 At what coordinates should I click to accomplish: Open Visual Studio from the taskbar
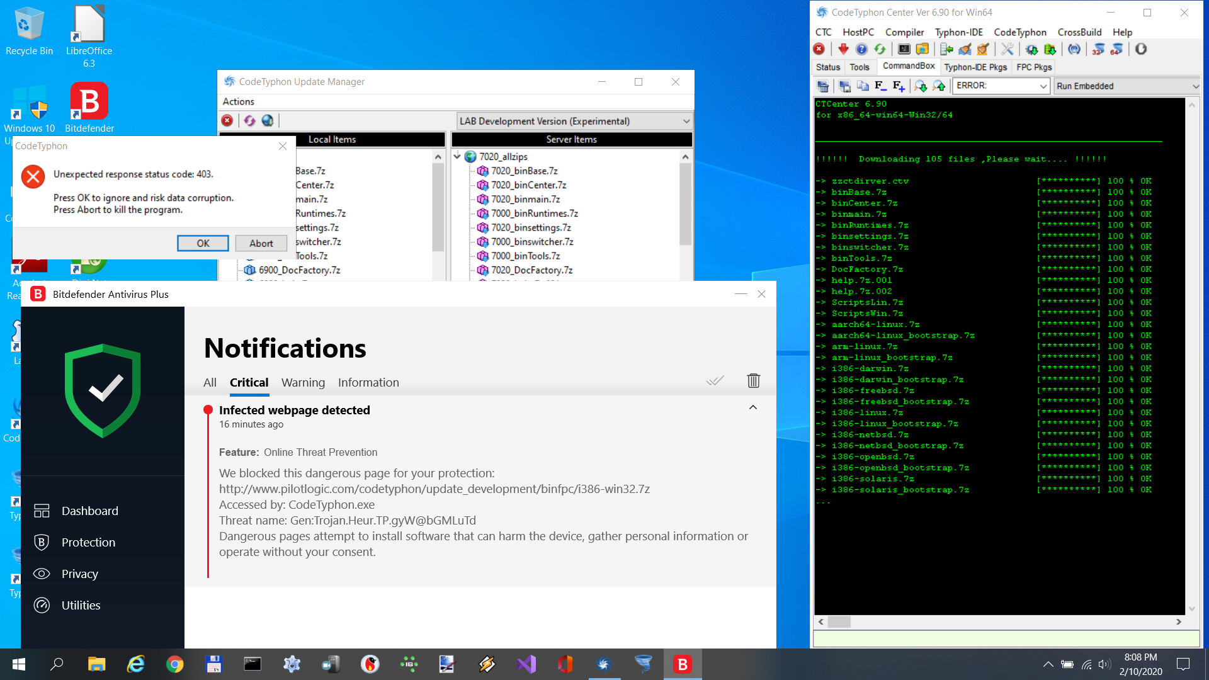click(526, 664)
